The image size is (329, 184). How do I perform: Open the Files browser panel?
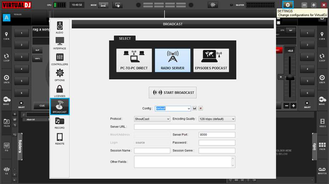6,123
